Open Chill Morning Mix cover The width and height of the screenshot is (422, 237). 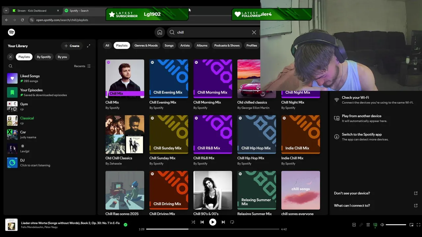(213, 79)
